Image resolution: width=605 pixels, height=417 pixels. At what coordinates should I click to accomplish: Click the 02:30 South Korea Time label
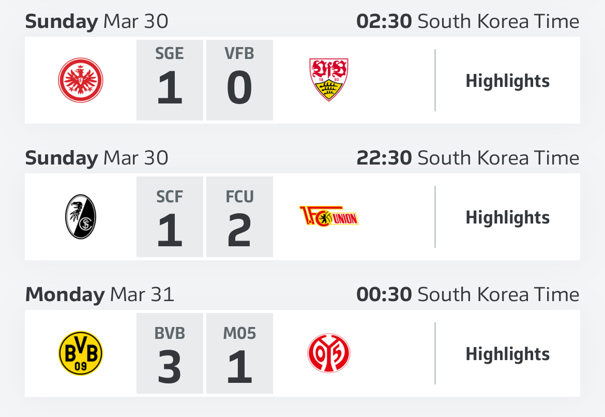tap(467, 21)
